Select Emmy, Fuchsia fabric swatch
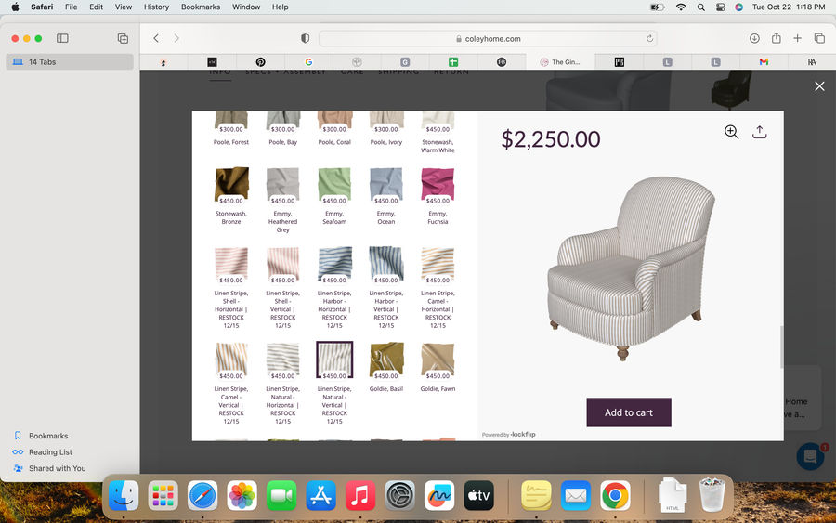Screen dimensions: 836x523 click(x=438, y=185)
